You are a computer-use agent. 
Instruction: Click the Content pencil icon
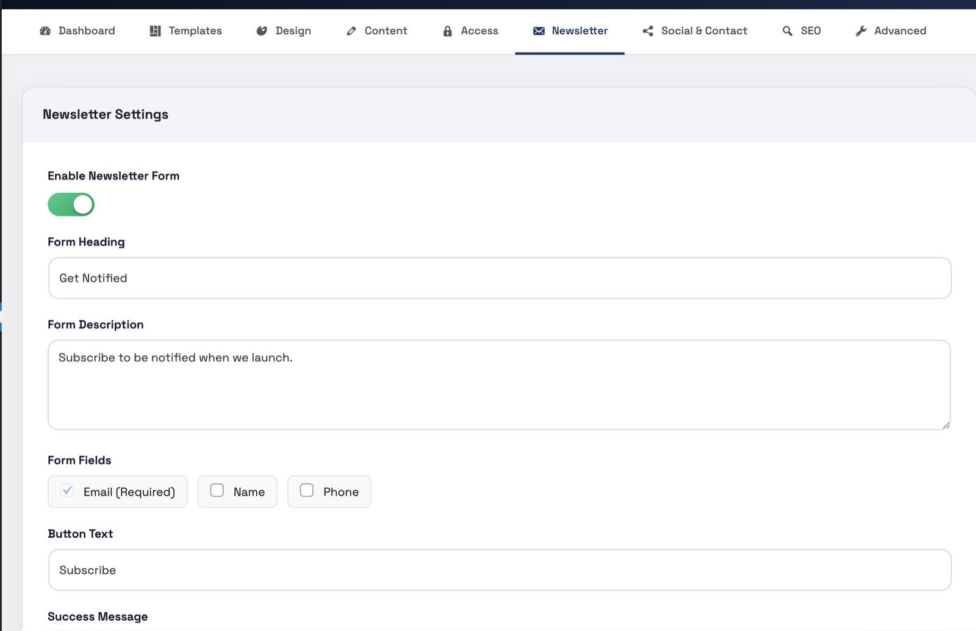(x=350, y=31)
